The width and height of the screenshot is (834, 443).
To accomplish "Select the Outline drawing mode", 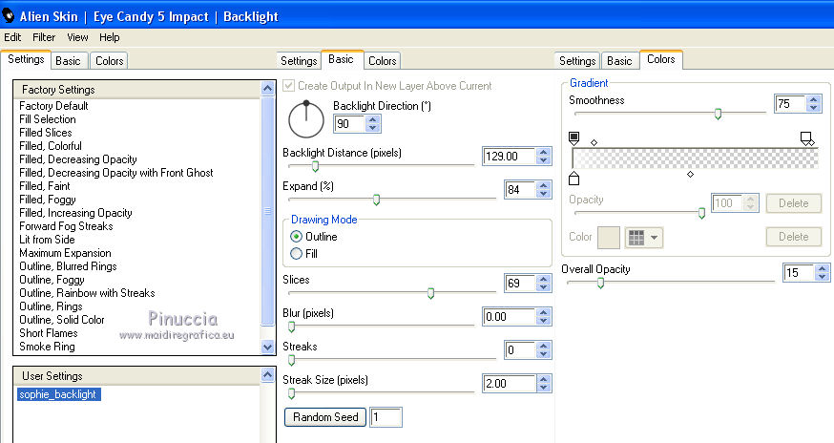I will tap(296, 237).
